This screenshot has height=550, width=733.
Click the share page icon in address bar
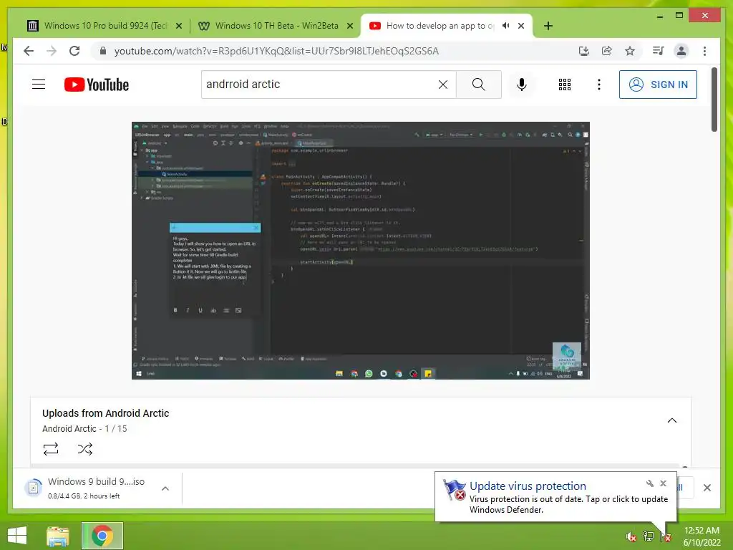point(607,51)
